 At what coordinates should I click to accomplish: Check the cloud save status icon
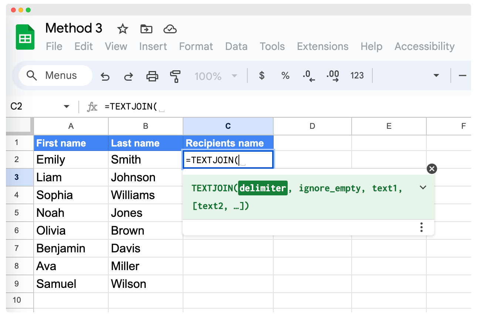click(x=170, y=29)
